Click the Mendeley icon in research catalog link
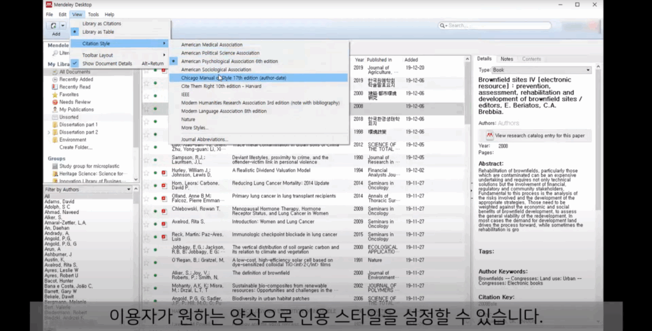 point(490,136)
